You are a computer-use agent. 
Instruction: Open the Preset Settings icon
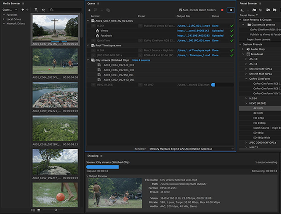pyautogui.click(x=261, y=10)
